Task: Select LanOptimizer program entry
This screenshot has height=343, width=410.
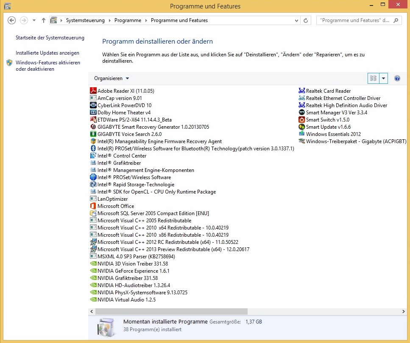Action: [109, 199]
